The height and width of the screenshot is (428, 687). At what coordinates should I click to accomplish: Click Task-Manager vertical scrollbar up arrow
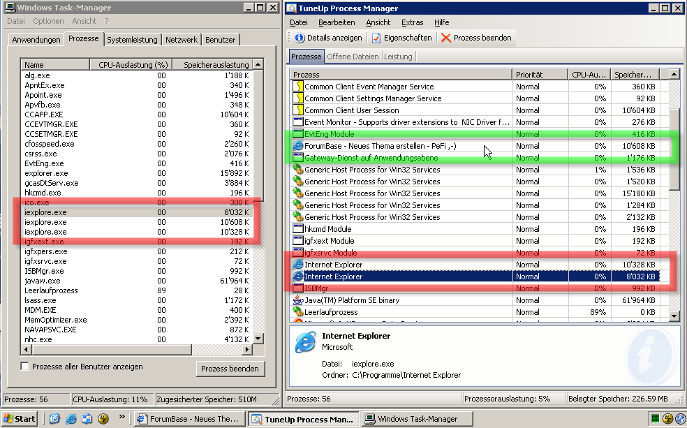tap(258, 64)
